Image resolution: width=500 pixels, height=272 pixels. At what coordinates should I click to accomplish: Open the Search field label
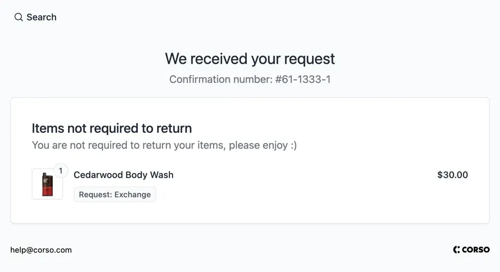click(41, 17)
